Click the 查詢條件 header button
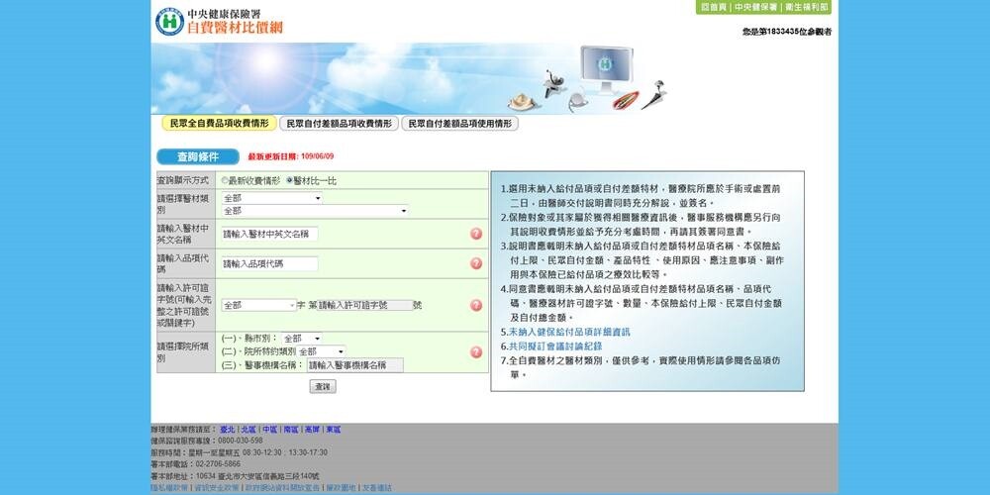Image resolution: width=990 pixels, height=495 pixels. coord(198,156)
